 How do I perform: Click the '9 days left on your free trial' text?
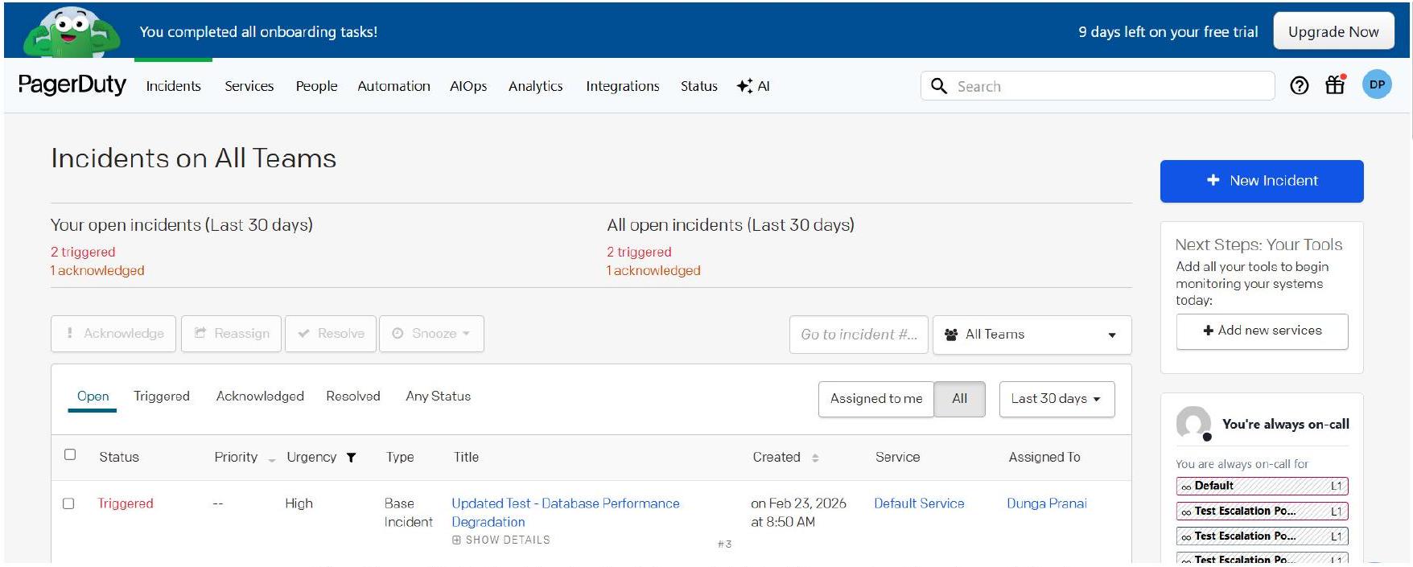(1168, 32)
